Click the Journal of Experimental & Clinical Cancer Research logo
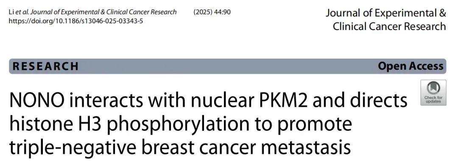Viewport: 458px width, 166px height. [x=386, y=20]
